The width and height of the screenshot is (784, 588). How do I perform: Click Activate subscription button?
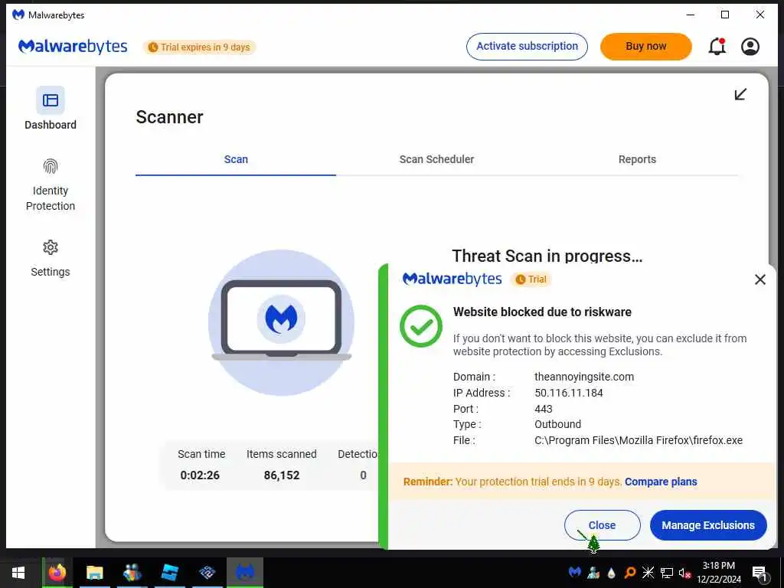coord(527,47)
